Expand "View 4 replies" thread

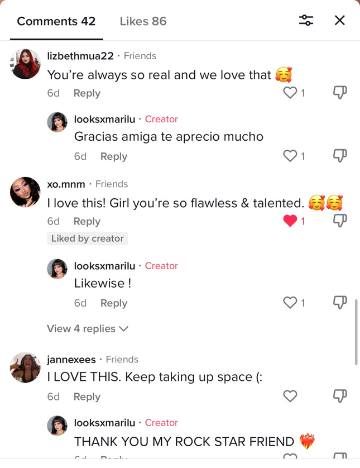tap(88, 329)
